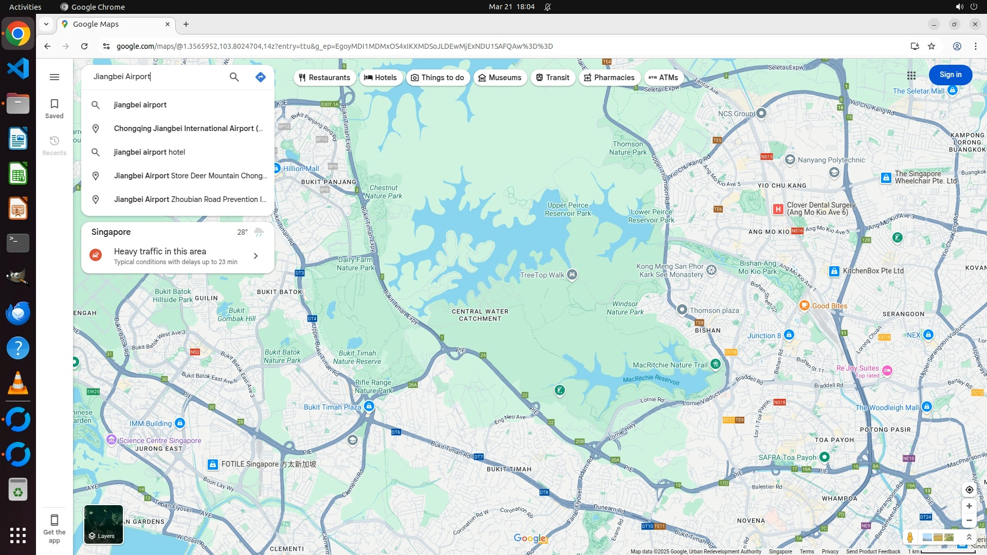Open the Google apps grid
This screenshot has width=987, height=555.
coord(911,76)
